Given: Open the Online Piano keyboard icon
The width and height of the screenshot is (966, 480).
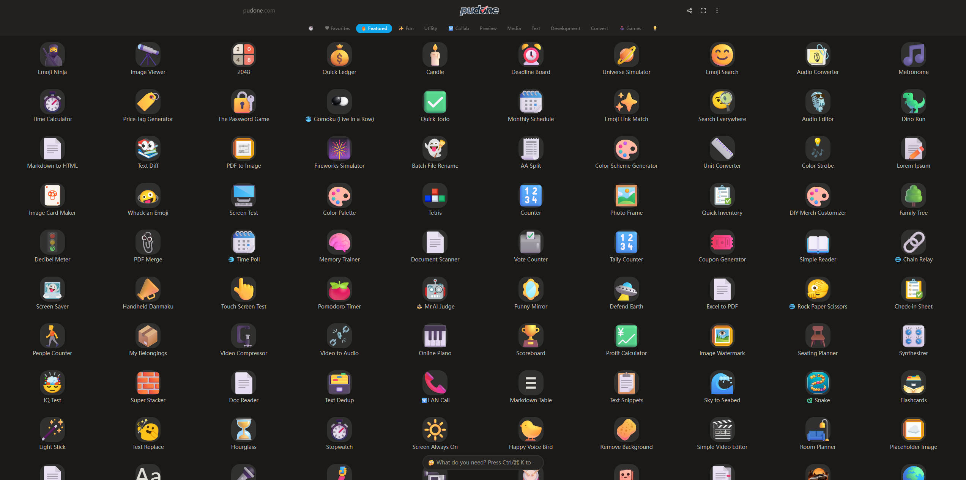Looking at the screenshot, I should pos(435,336).
